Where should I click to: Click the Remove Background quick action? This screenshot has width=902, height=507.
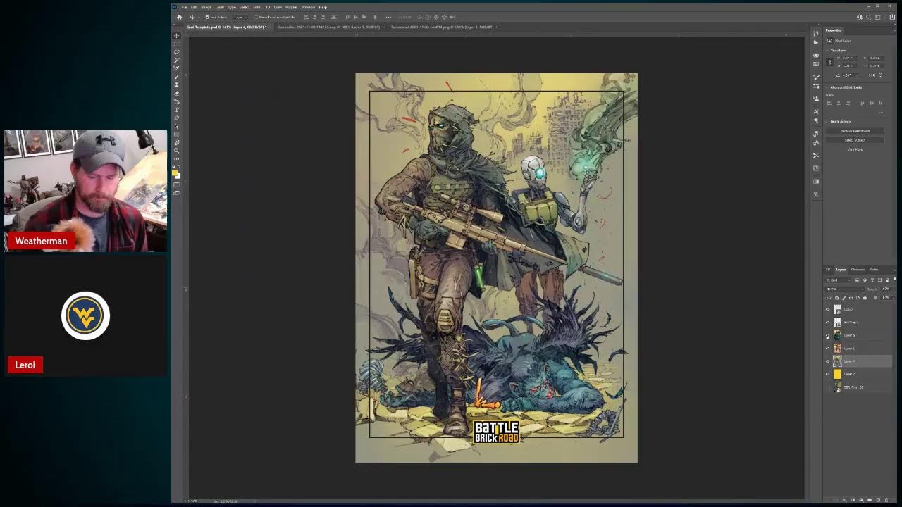(854, 130)
